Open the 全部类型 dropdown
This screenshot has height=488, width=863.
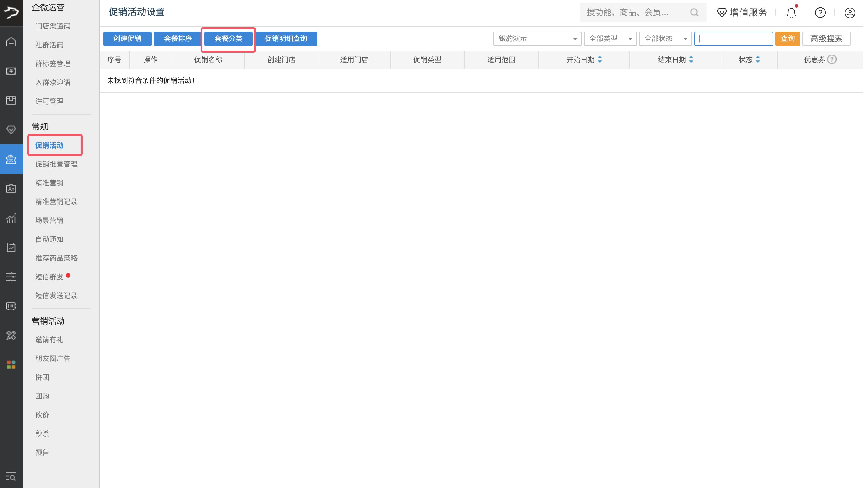(x=610, y=38)
